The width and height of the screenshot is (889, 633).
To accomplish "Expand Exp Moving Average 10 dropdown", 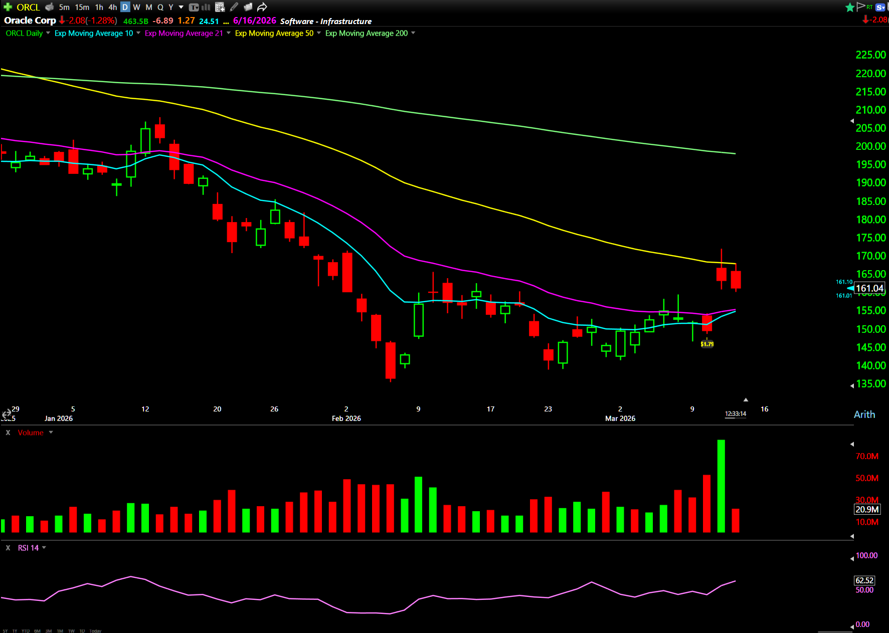I will coord(138,33).
